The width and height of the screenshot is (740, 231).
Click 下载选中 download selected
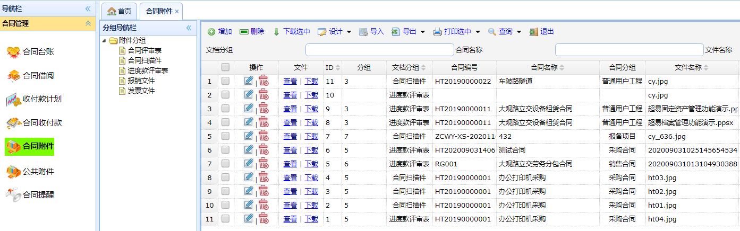click(291, 32)
